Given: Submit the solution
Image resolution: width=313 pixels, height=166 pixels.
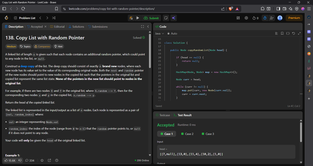Looking at the screenshot, I should pos(151,18).
